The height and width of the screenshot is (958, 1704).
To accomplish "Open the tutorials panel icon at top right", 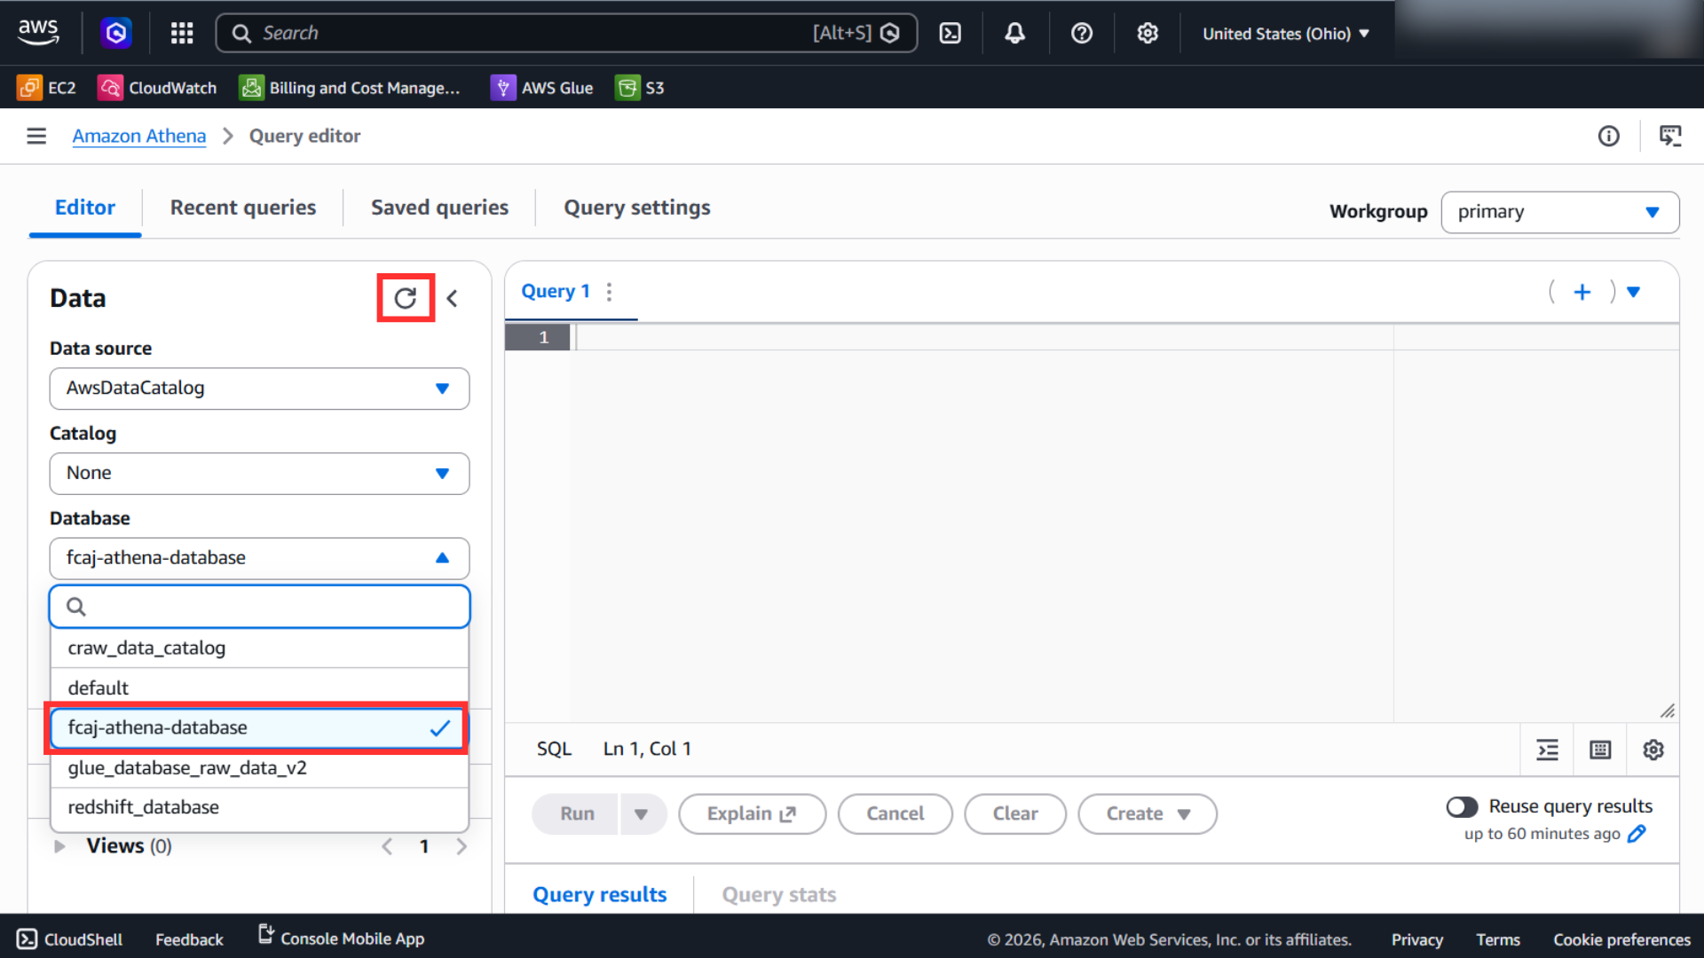I will [x=1670, y=136].
